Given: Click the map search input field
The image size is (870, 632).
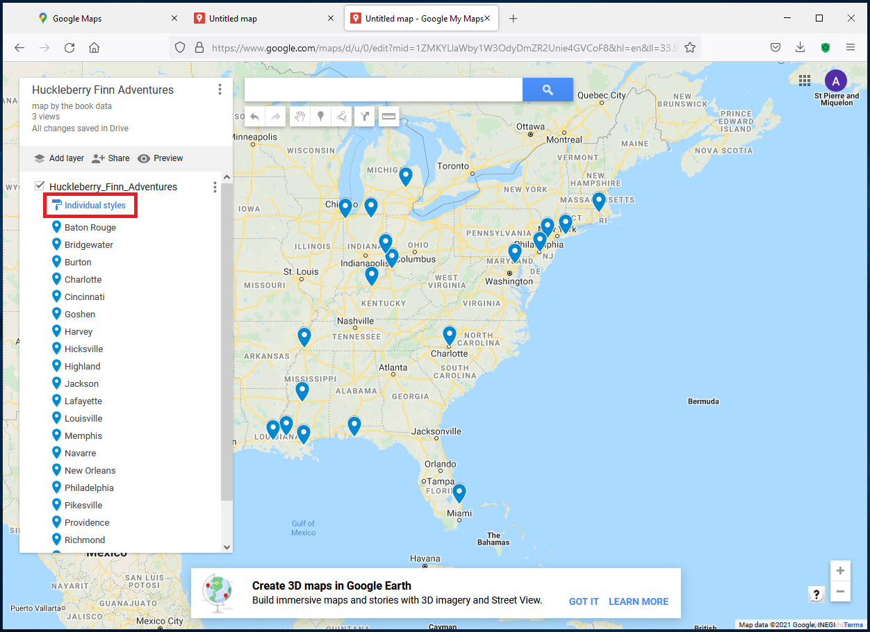Looking at the screenshot, I should (x=384, y=90).
